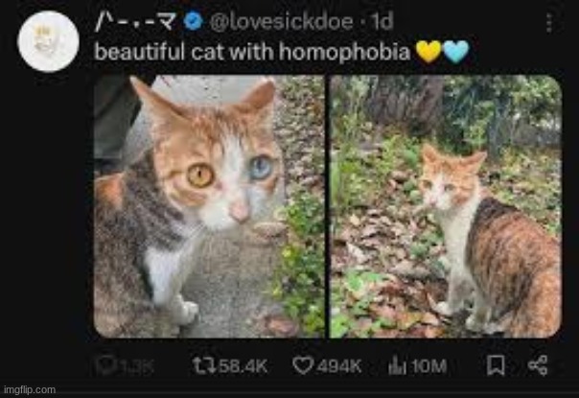Open the author's profile avatar
Screen dimensions: 579x398
click(x=48, y=41)
